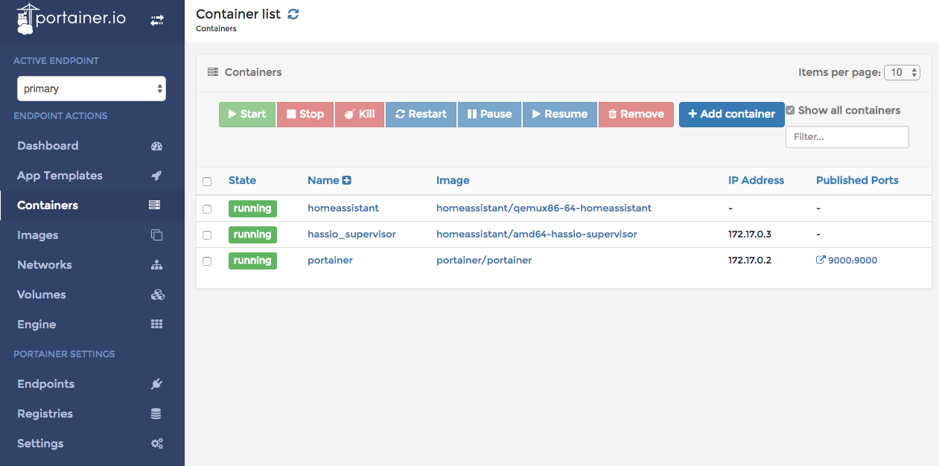Click the Containers breadcrumb under the title
The image size is (939, 466).
click(216, 29)
